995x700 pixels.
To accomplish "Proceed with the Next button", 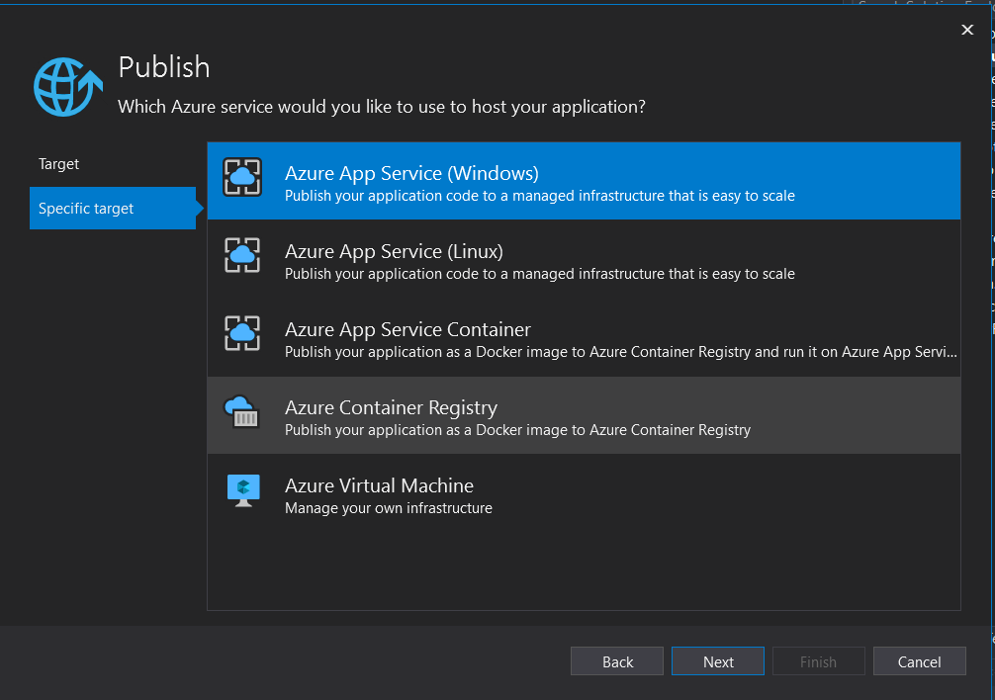I will (718, 661).
